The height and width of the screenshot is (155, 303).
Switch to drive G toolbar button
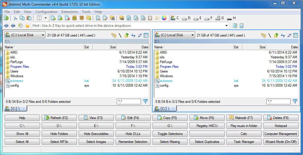point(220,18)
